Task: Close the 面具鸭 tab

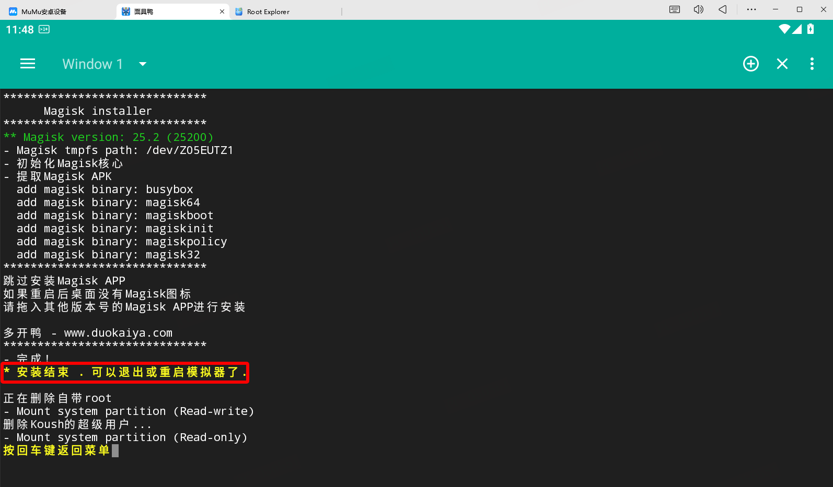Action: click(x=222, y=11)
